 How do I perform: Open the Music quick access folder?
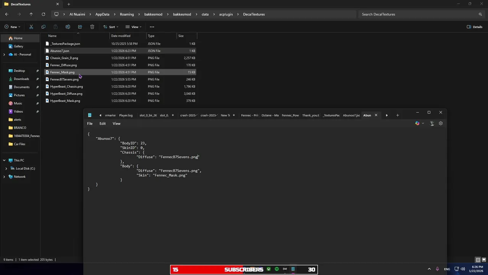pos(18,104)
